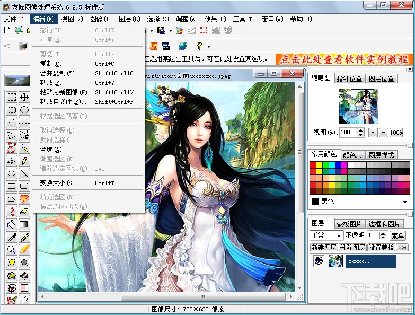Select the rectangular marquee selection tool
The width and height of the screenshot is (415, 315).
(x=12, y=97)
